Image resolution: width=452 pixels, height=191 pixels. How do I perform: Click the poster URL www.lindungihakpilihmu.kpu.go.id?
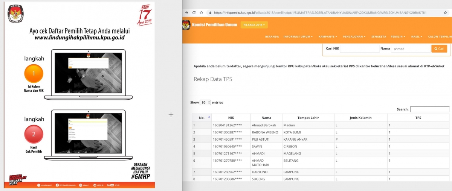[x=79, y=38]
